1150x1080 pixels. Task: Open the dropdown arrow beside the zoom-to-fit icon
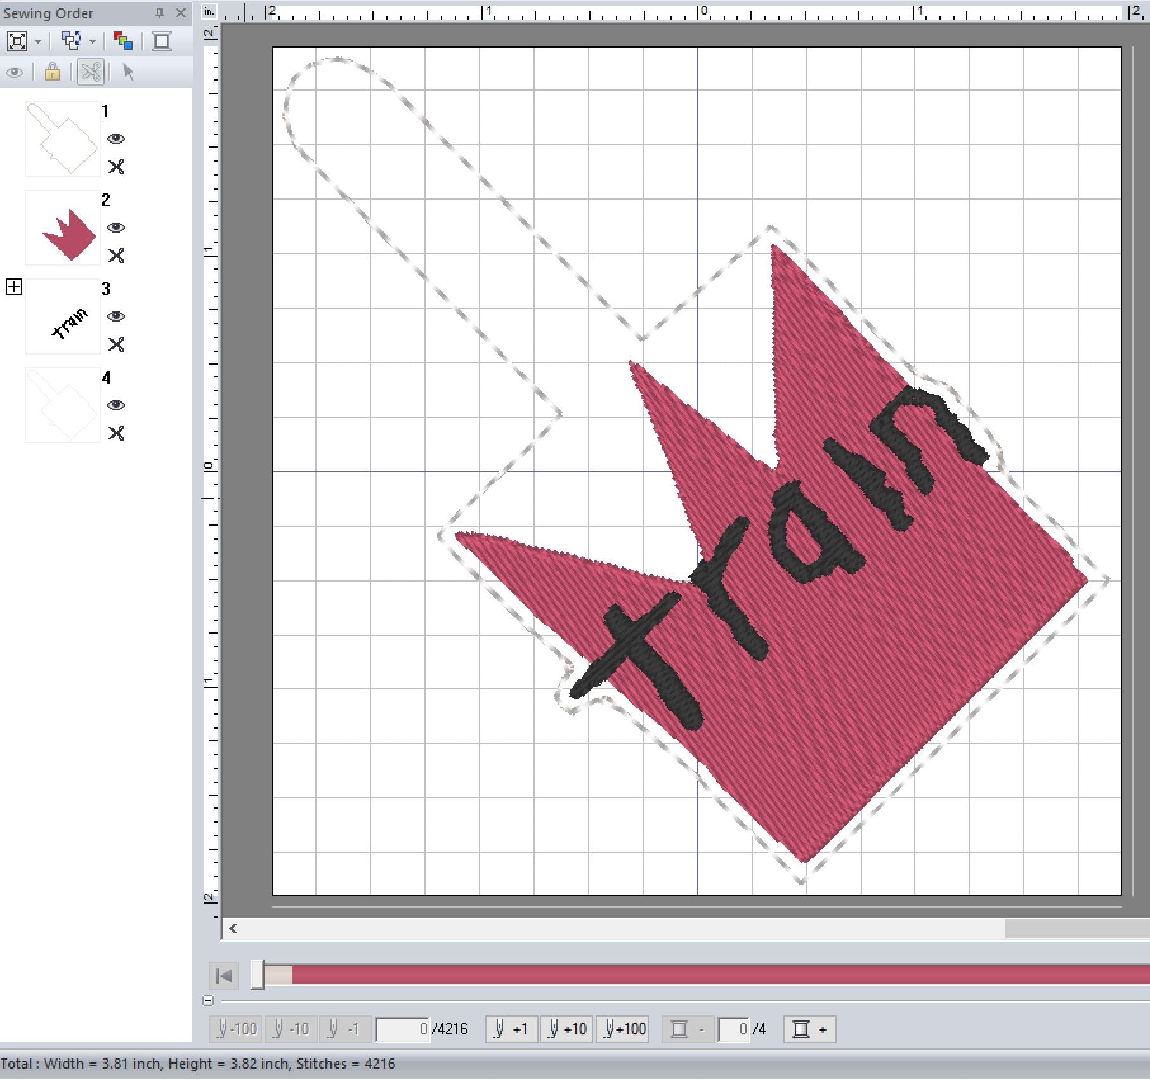click(38, 42)
